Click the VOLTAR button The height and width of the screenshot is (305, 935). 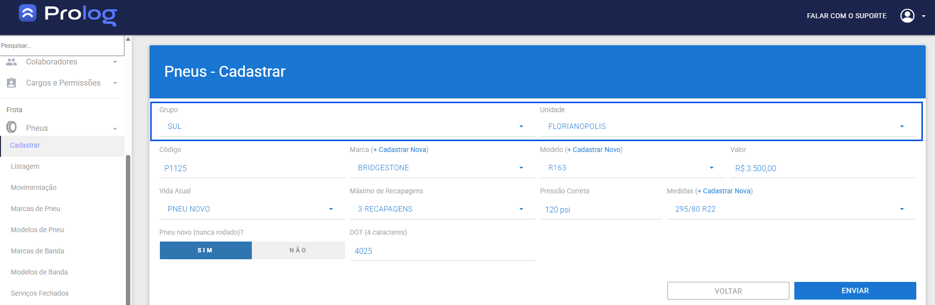(728, 291)
